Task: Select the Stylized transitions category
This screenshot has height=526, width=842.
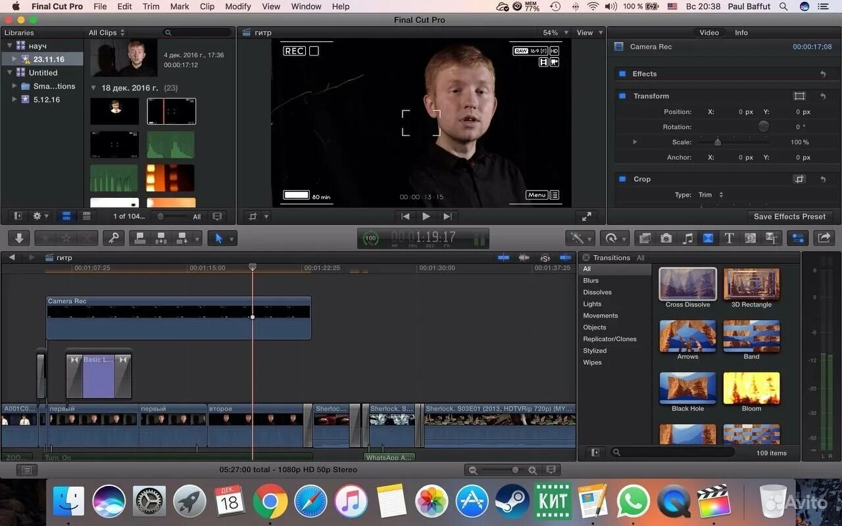Action: (595, 350)
